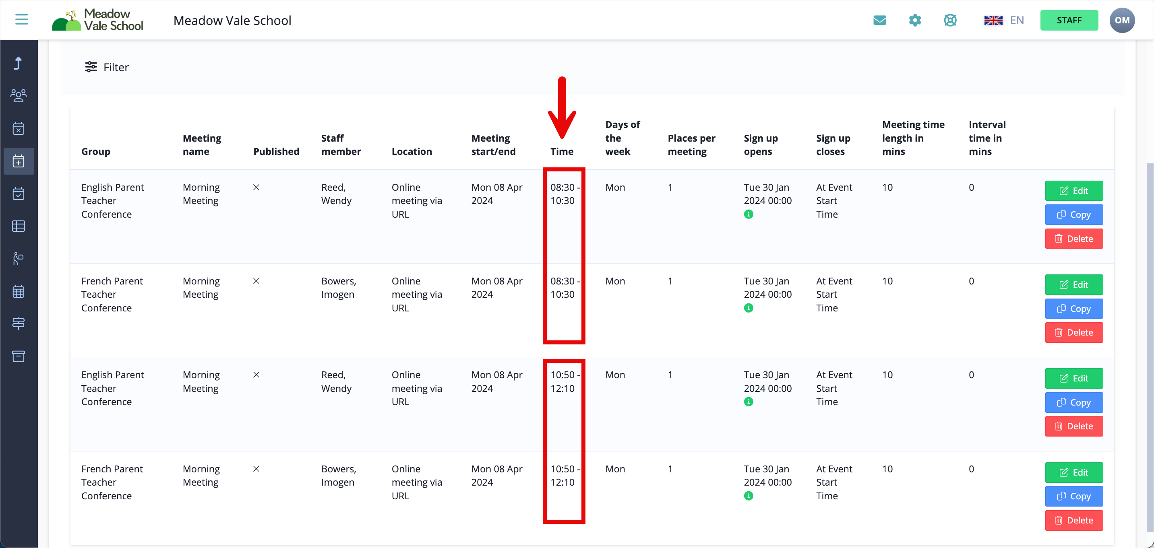Copy the 10:50 English Parent Teacher Conference
The height and width of the screenshot is (548, 1154).
pyautogui.click(x=1074, y=402)
